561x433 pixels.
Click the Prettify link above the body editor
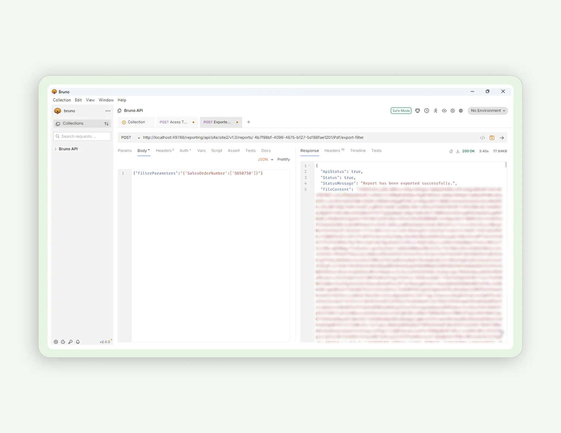coord(283,159)
